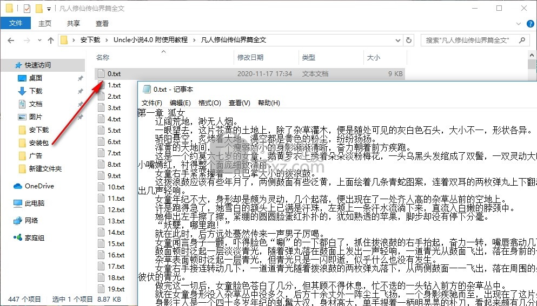Select OneDrive in navigation pane
The image size is (537, 306).
click(x=39, y=186)
